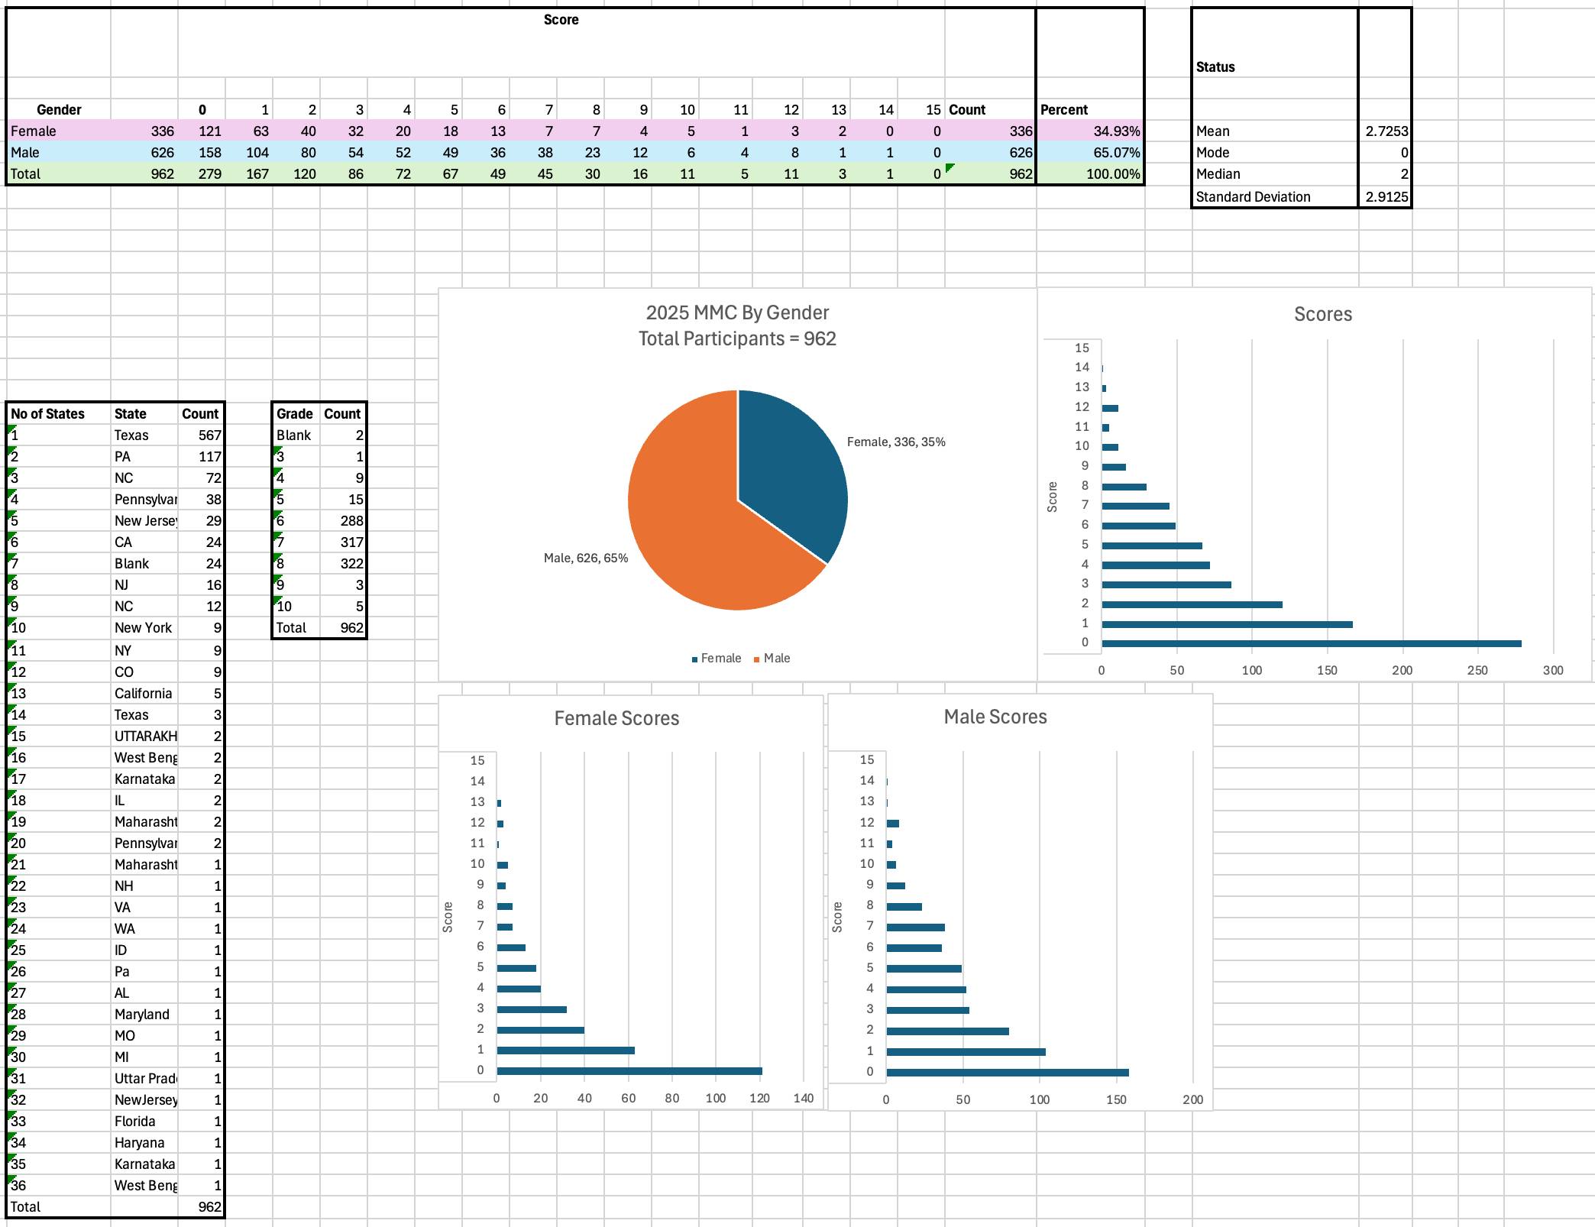1595x1227 pixels.
Task: Click the green error indicator beside total Count 962
Action: point(950,167)
